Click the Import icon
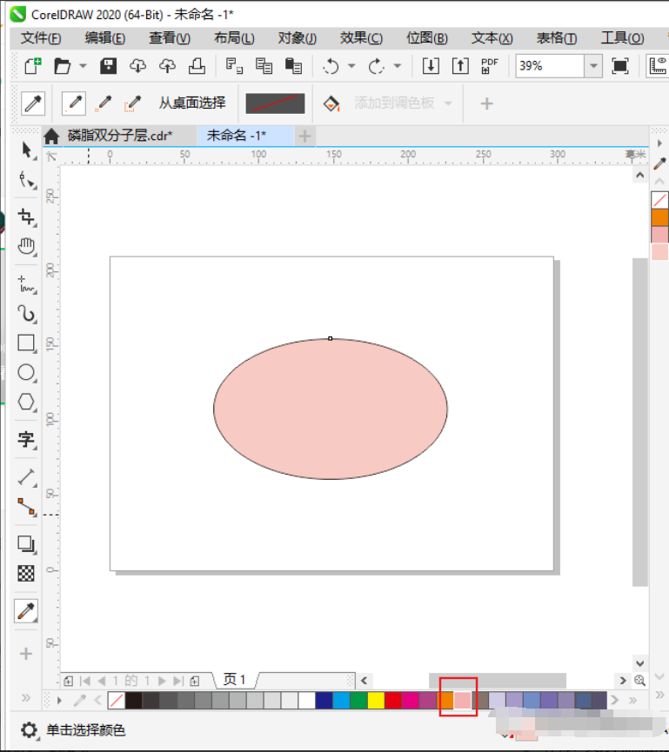 [x=431, y=66]
